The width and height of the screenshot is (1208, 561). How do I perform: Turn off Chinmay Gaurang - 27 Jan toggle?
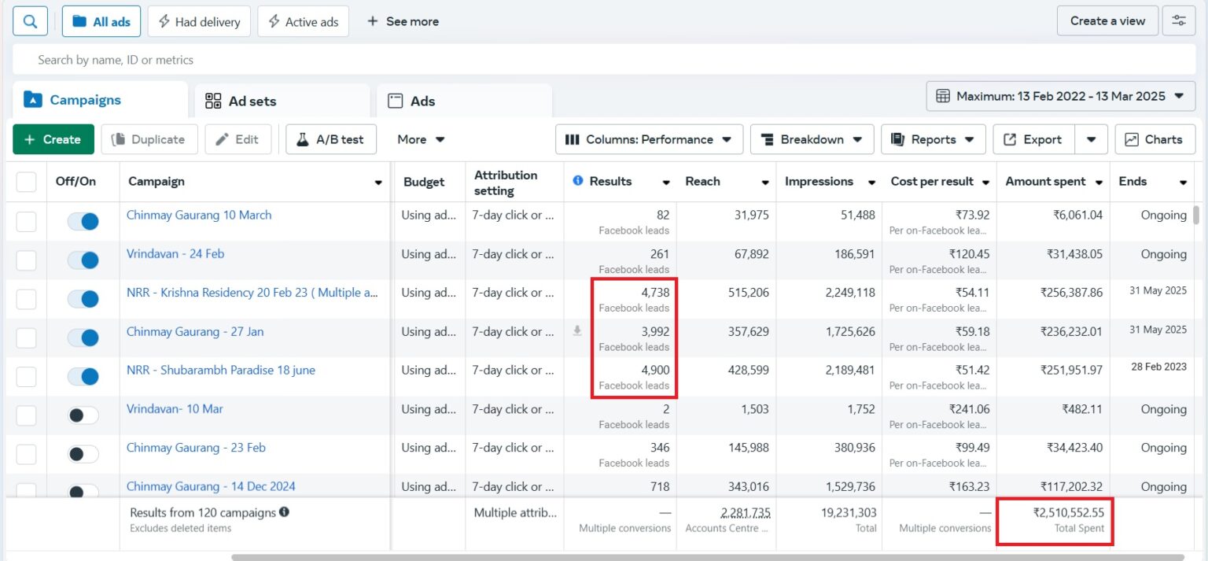(83, 338)
